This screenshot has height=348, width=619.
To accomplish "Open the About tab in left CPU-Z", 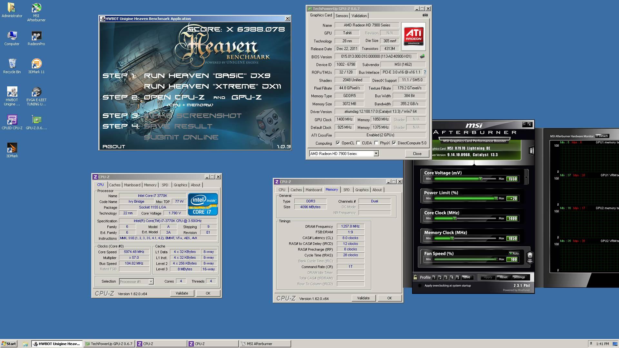I will pyautogui.click(x=195, y=185).
